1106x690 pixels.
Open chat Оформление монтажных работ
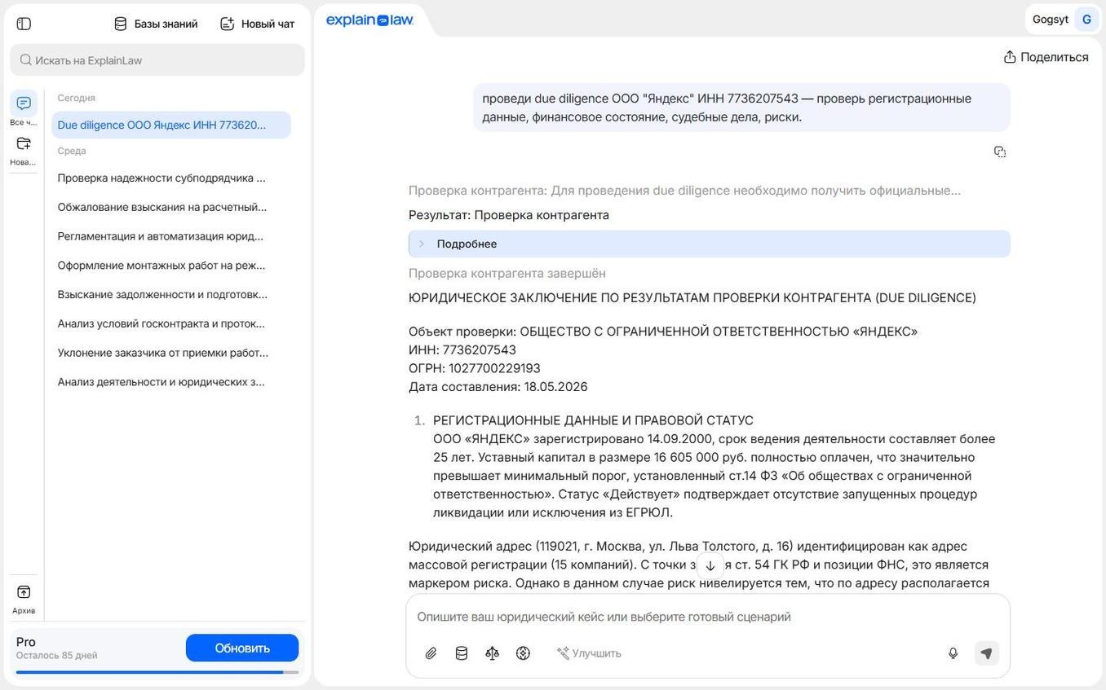click(x=161, y=266)
